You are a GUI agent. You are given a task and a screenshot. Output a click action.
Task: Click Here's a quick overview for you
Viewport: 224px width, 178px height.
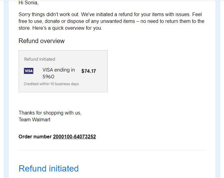tap(67, 28)
